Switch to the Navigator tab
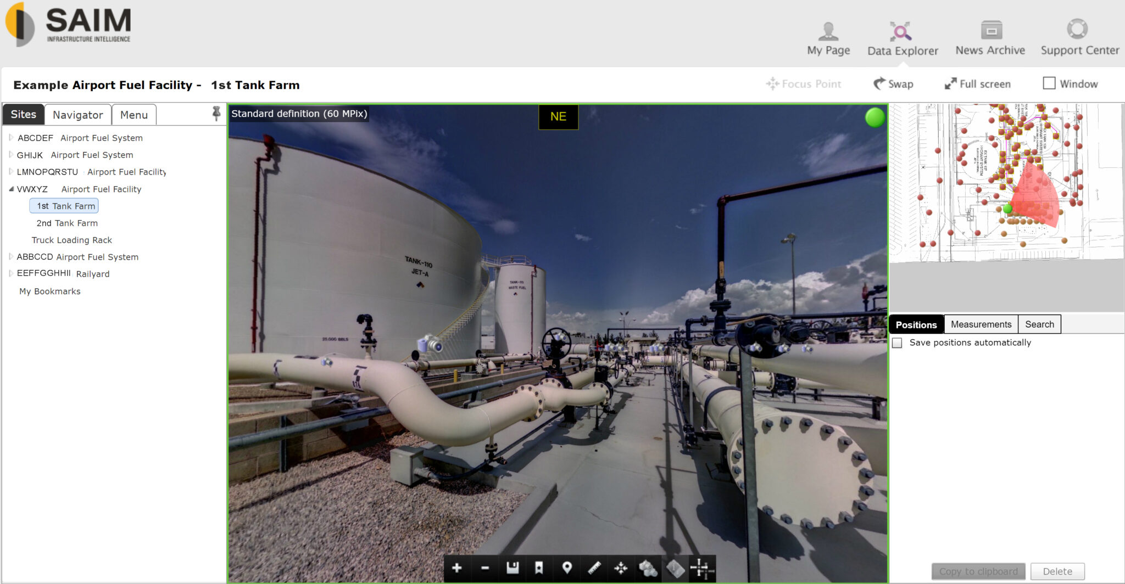Viewport: 1125px width, 584px height. pyautogui.click(x=78, y=115)
